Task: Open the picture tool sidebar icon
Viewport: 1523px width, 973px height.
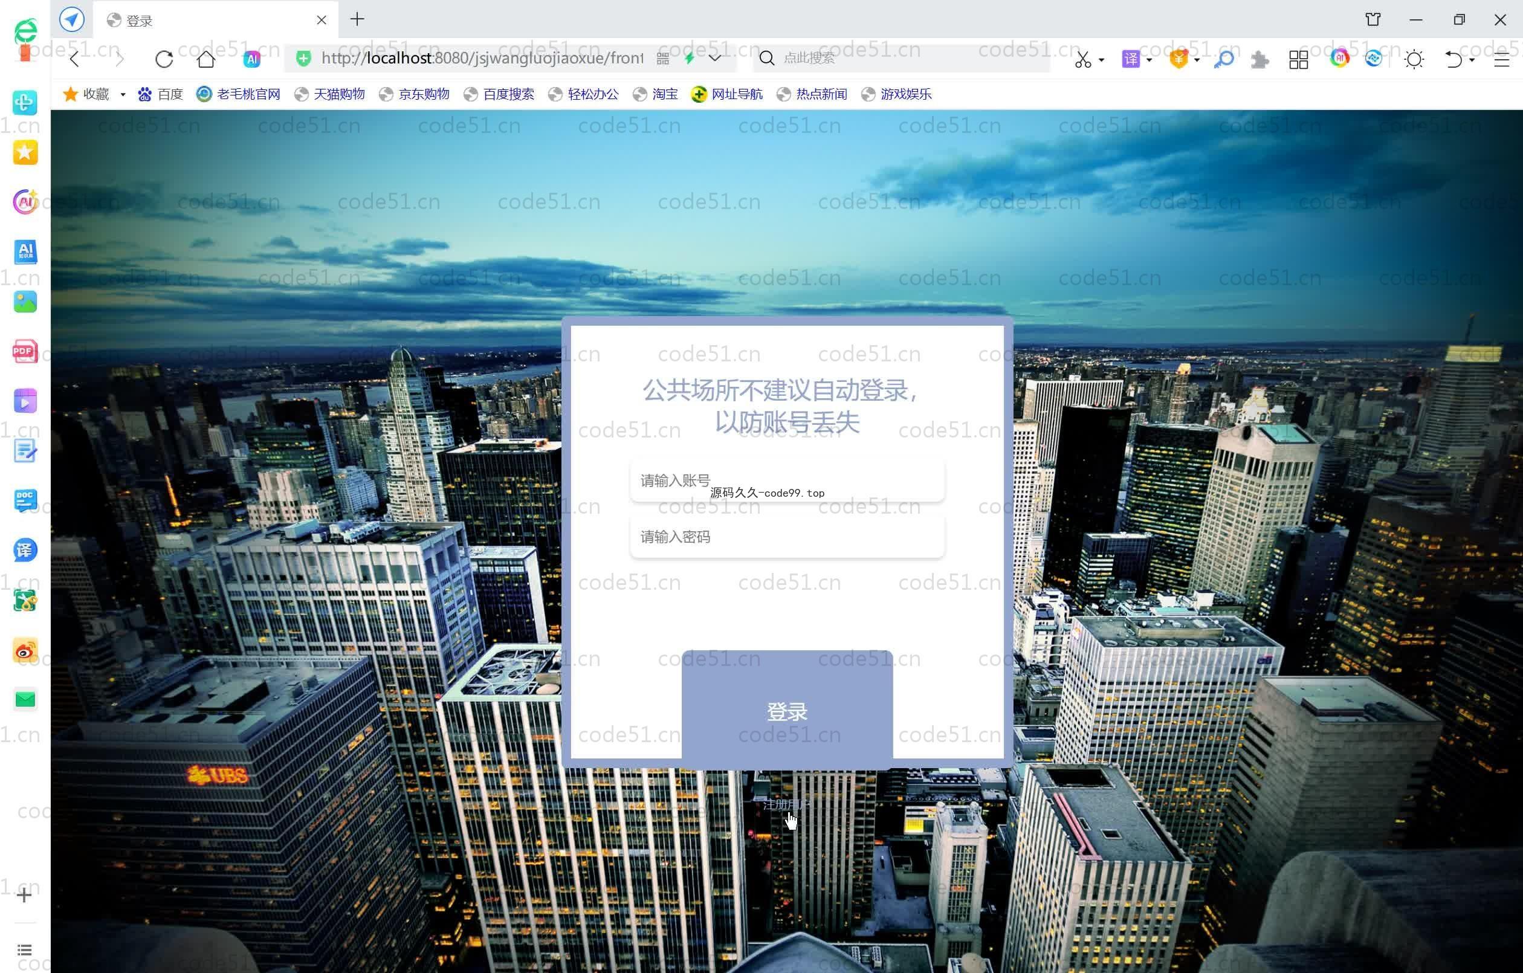Action: tap(25, 302)
